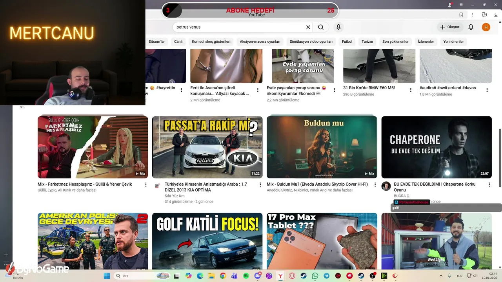Select the Yeni öneriler chip
This screenshot has width=502, height=282.
(x=453, y=42)
